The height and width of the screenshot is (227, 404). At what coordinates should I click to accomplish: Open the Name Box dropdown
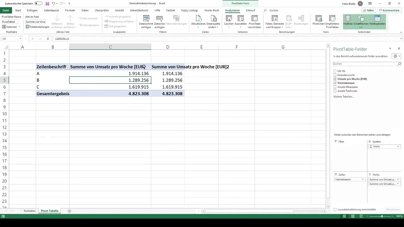20,39
